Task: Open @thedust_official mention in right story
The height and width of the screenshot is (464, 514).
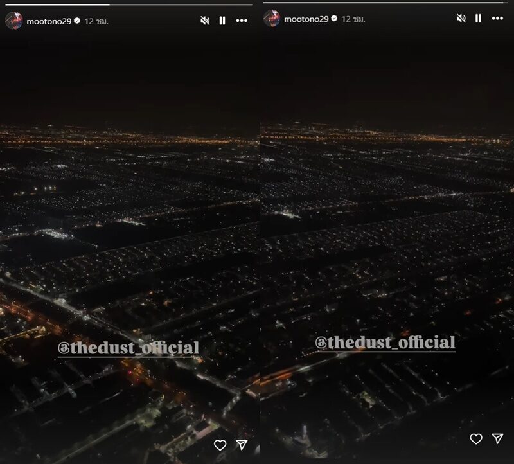Action: 385,343
